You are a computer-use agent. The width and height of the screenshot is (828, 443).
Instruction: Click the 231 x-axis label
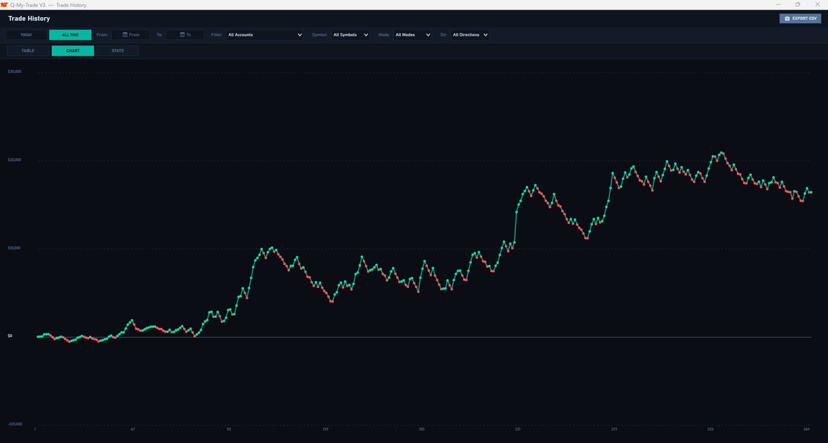(518, 429)
